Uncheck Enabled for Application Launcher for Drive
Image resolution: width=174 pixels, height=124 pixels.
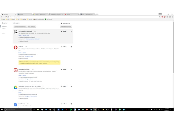click(62, 87)
